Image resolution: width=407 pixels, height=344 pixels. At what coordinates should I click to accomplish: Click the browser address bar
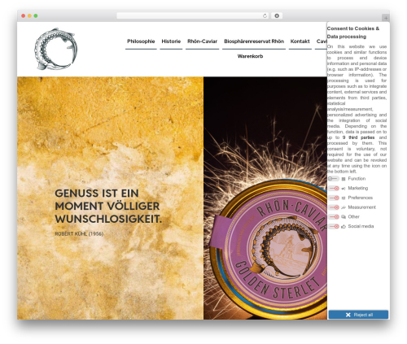point(192,15)
